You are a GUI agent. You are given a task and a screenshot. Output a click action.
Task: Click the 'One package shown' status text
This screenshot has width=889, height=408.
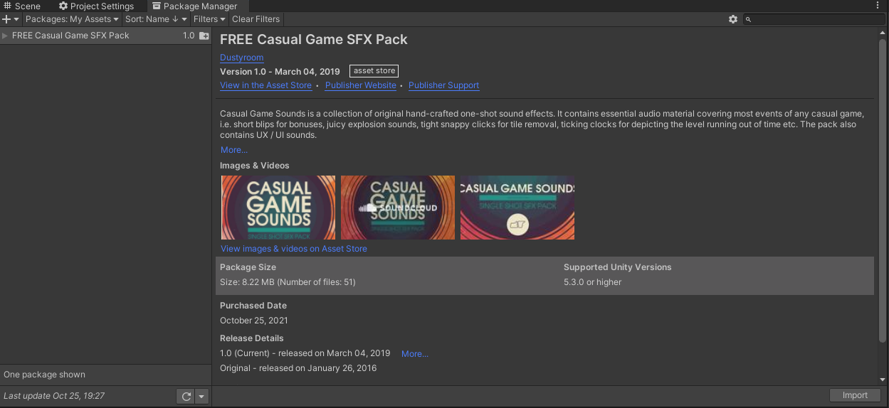click(x=44, y=375)
